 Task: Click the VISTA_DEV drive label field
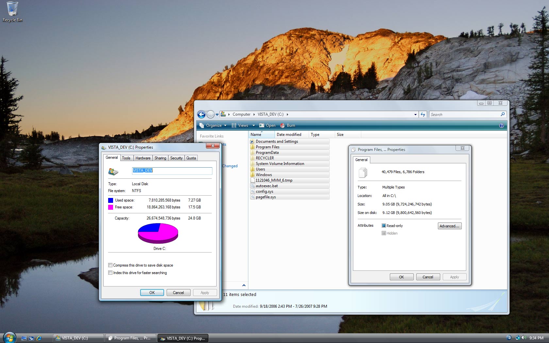(172, 171)
